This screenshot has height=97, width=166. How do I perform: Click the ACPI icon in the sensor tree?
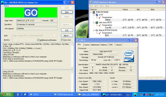coord(97,15)
